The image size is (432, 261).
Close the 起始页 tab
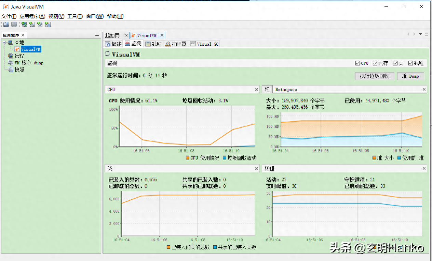[x=126, y=35]
